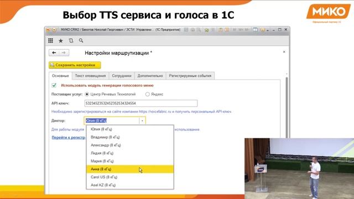Close the Настройки маршрутизации form

click(x=284, y=52)
